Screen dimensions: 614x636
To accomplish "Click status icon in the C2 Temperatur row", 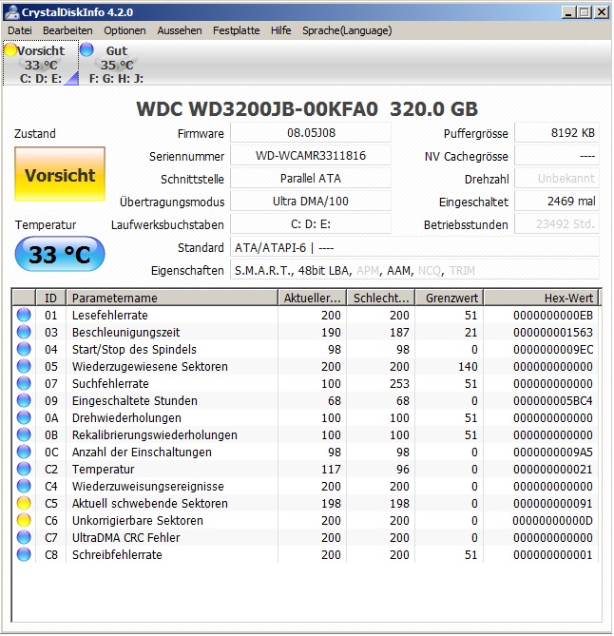I will coord(24,469).
